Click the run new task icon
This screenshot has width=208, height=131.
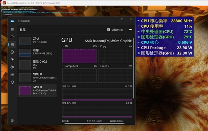pos(109,30)
